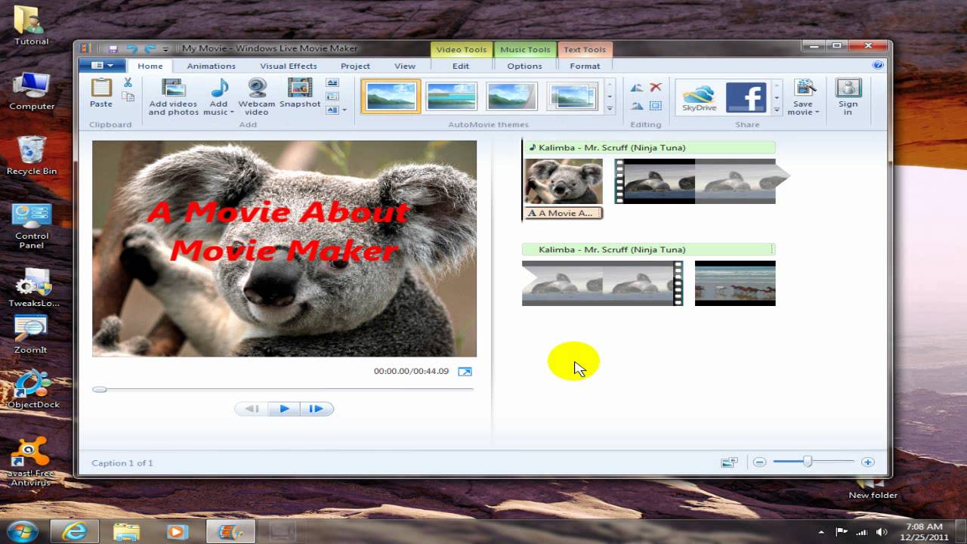This screenshot has width=967, height=544.
Task: Zoom out the timeline with minus button
Action: (760, 462)
